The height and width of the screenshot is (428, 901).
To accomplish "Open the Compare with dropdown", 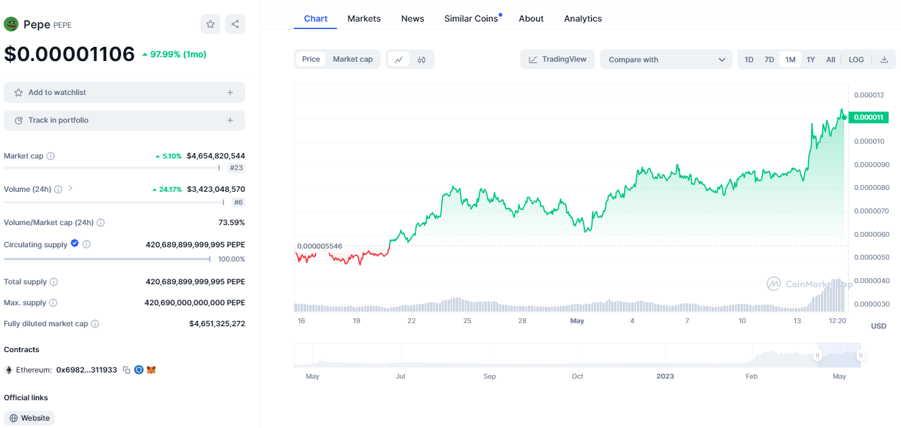I will 665,60.
